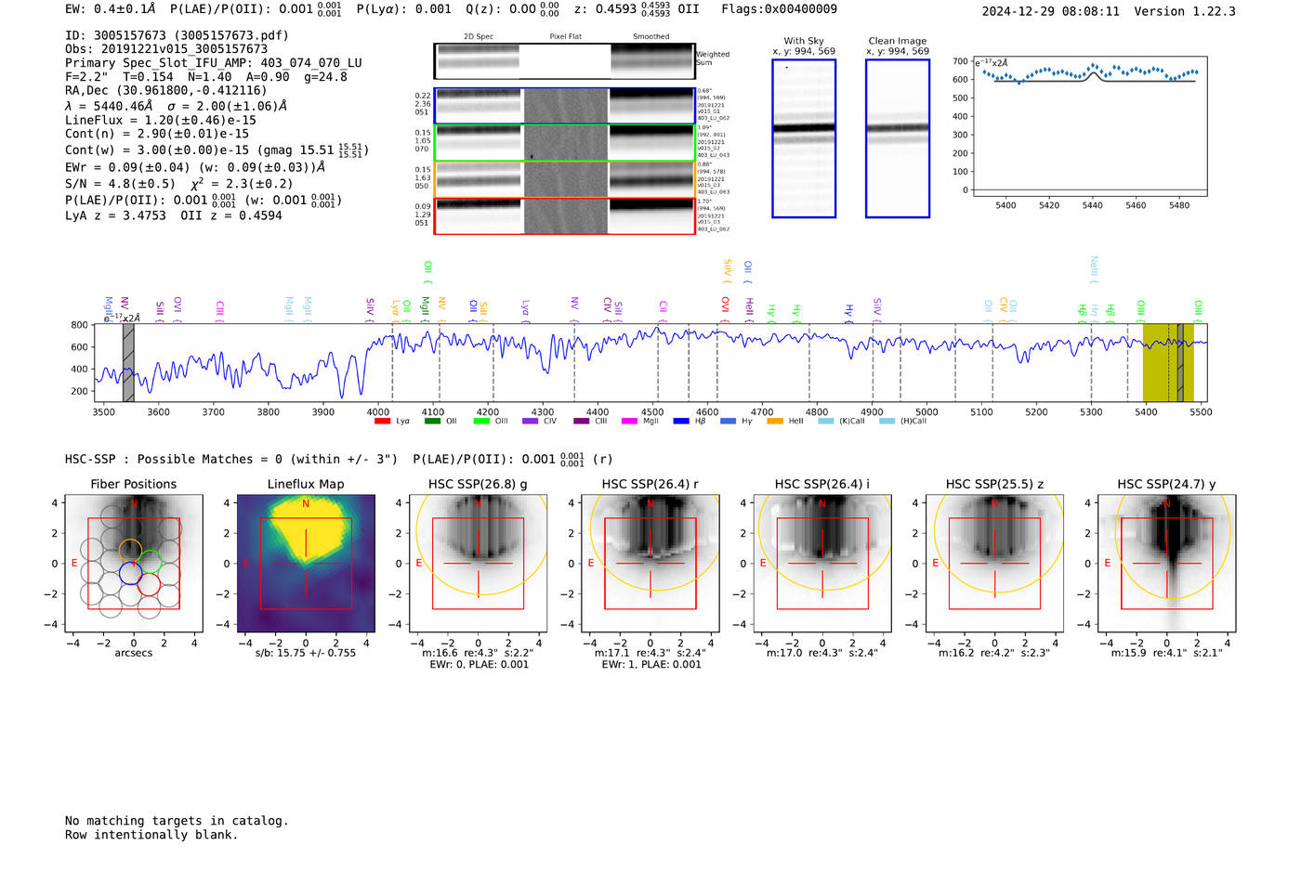Click the ID: 3005157673 line

click(x=177, y=35)
